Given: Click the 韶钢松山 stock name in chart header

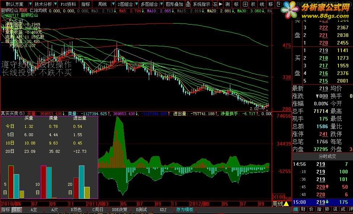Looking at the screenshot, I should click(x=9, y=11).
